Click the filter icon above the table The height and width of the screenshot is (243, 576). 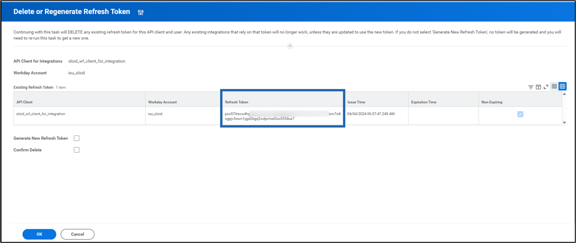[x=531, y=87]
